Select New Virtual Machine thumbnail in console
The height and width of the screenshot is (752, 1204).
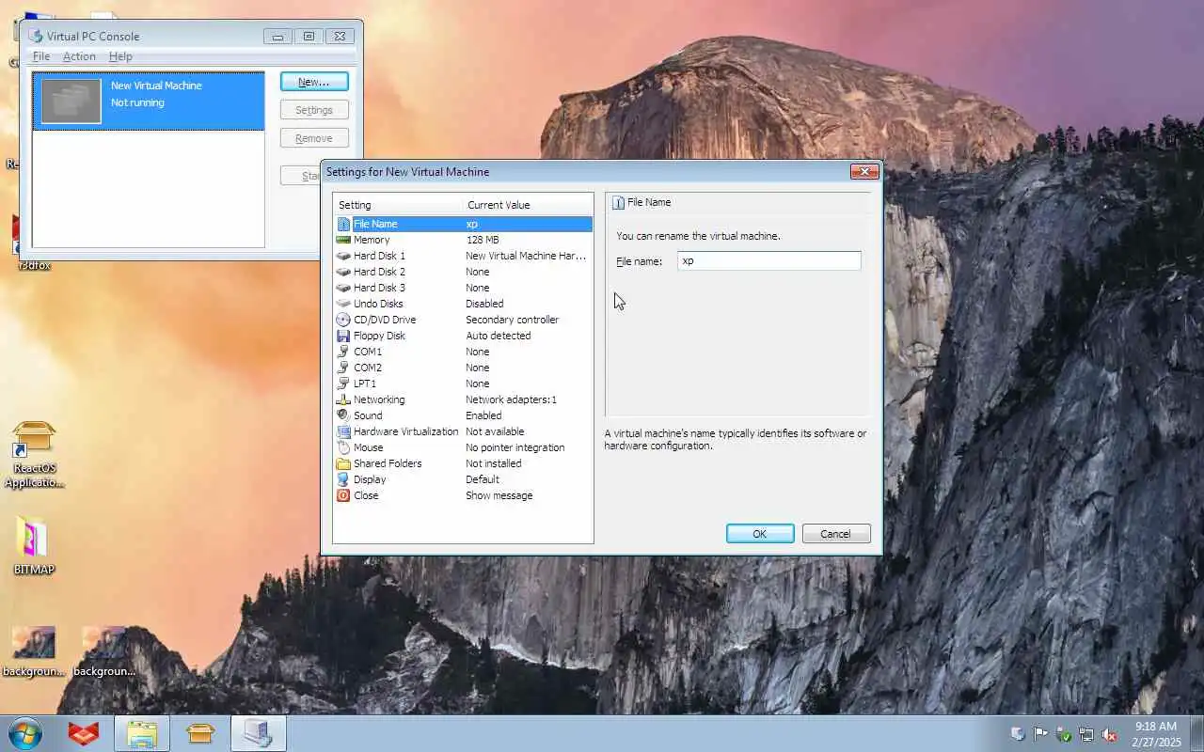pyautogui.click(x=71, y=101)
